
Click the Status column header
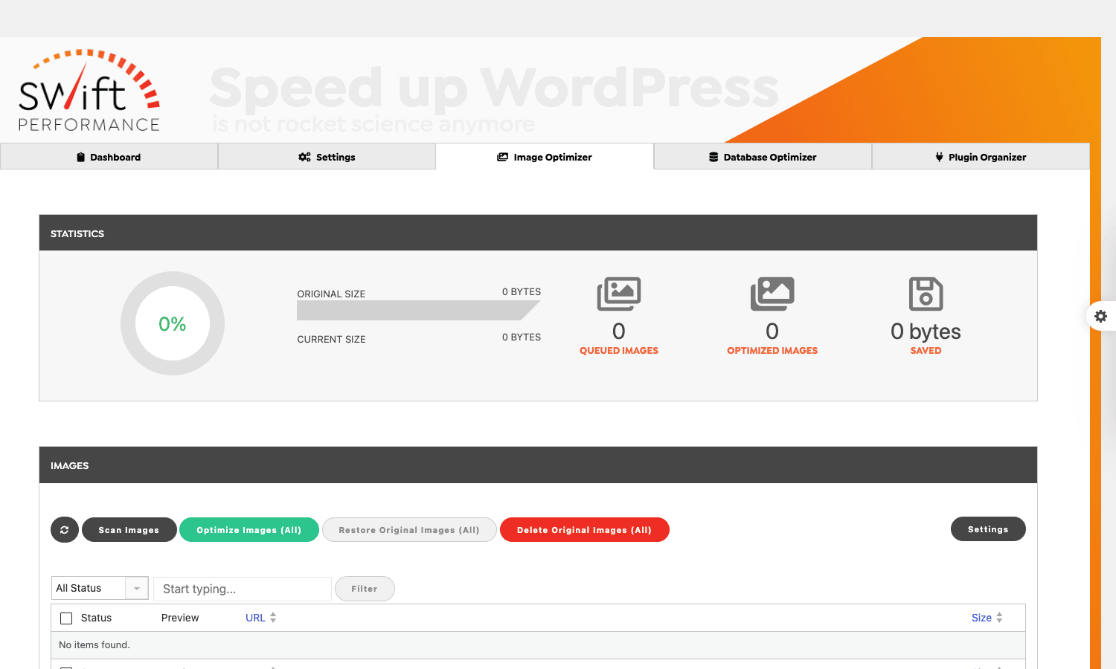click(96, 618)
